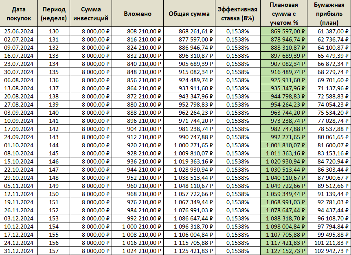Click paper profit 66 872,34 ₽

(x=329, y=64)
